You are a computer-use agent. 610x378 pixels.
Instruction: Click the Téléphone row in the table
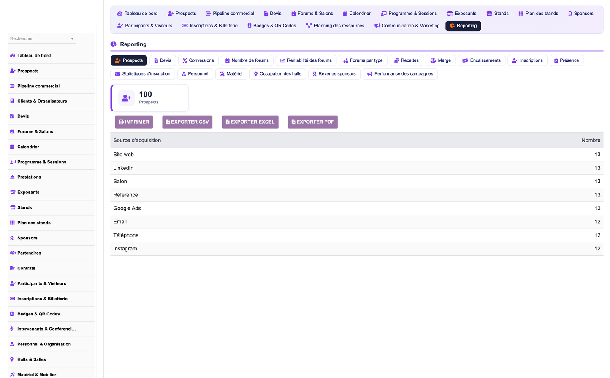[x=357, y=235]
